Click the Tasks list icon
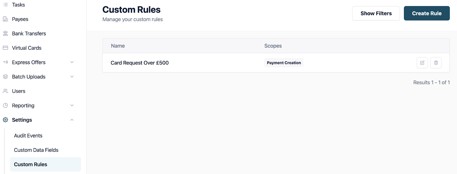 tap(5, 5)
